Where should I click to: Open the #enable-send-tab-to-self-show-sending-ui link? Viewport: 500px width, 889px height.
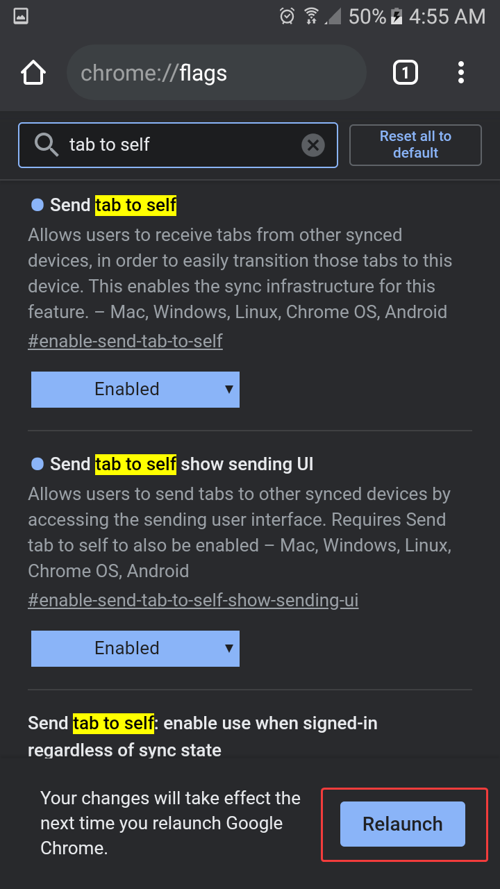(x=193, y=600)
